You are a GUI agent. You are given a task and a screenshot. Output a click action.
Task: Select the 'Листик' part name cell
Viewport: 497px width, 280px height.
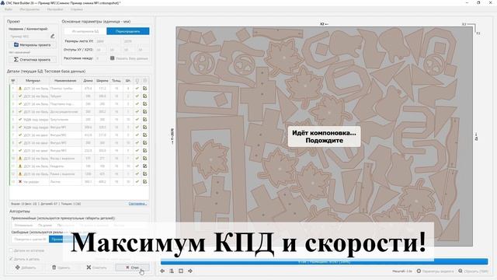(65, 181)
